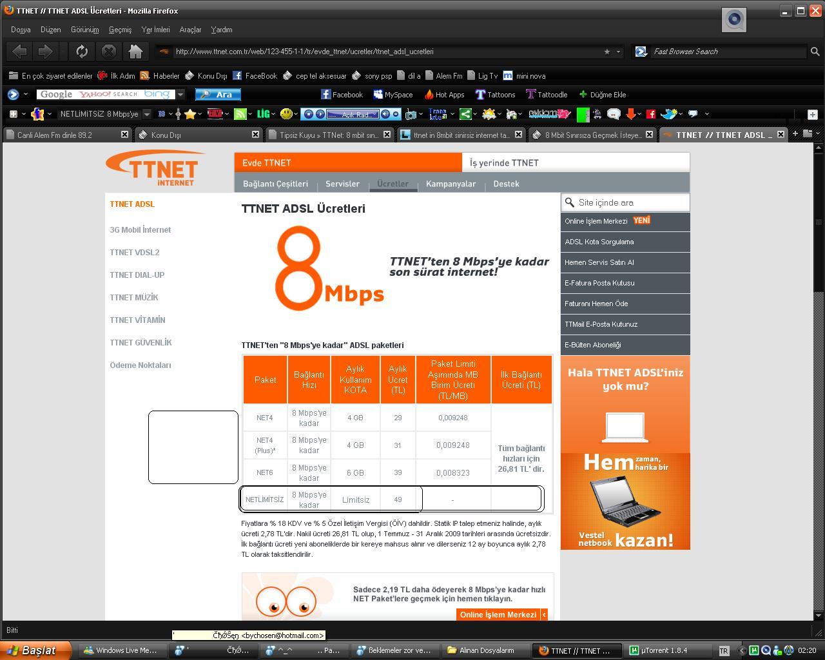Close the Konu Dışı tab

coord(255,134)
